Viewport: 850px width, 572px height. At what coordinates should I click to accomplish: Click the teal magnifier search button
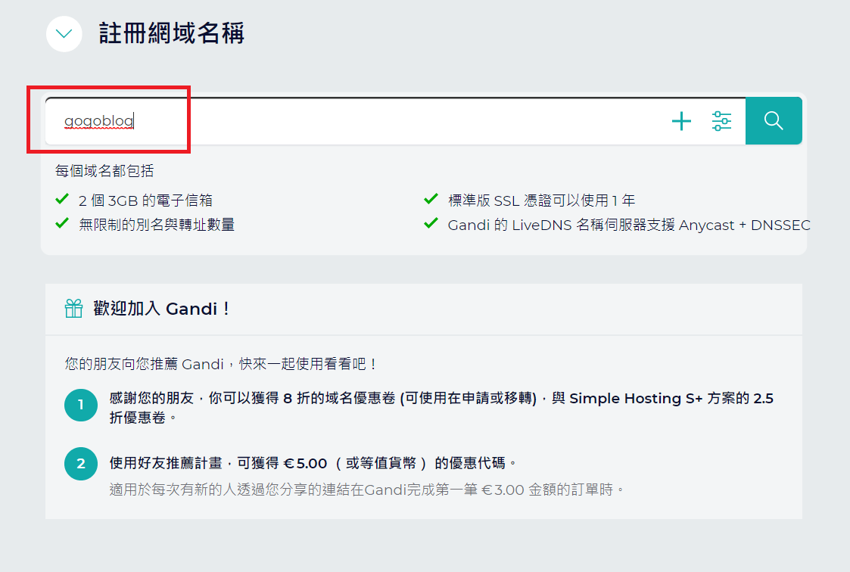[774, 121]
